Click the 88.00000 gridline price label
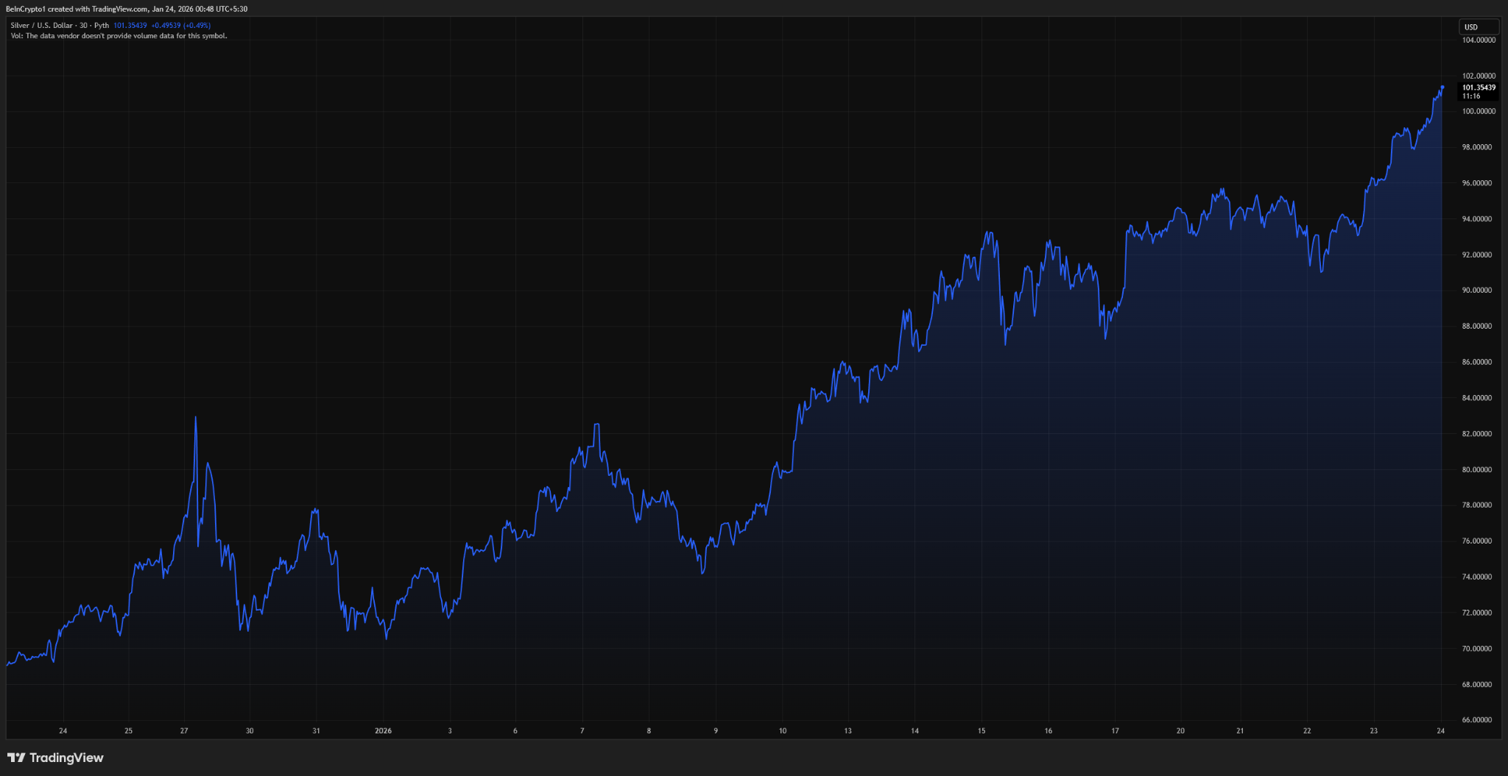1508x776 pixels. pyautogui.click(x=1476, y=325)
